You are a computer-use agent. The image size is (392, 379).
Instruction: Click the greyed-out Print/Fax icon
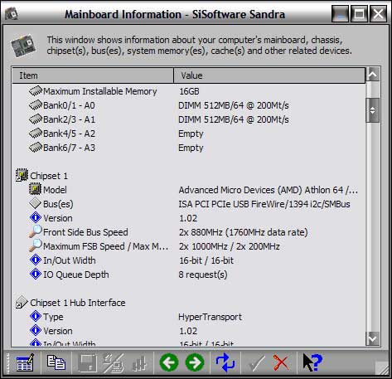(x=113, y=363)
